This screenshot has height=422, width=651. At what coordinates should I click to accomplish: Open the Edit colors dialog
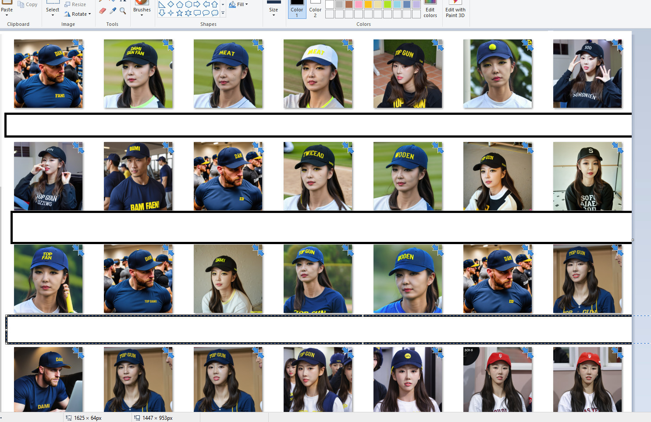click(x=430, y=10)
